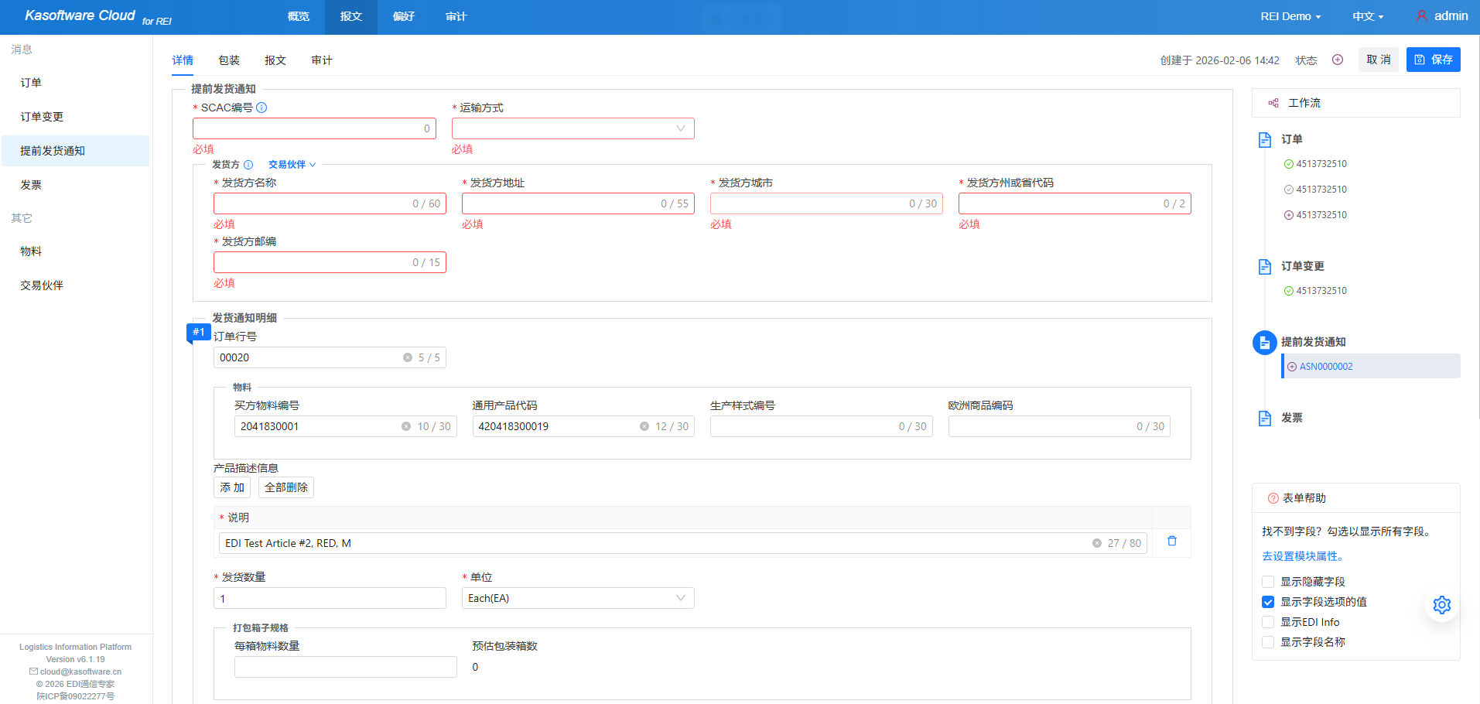Clear the 通用产品代码 field value
The height and width of the screenshot is (704, 1480).
[x=644, y=426]
